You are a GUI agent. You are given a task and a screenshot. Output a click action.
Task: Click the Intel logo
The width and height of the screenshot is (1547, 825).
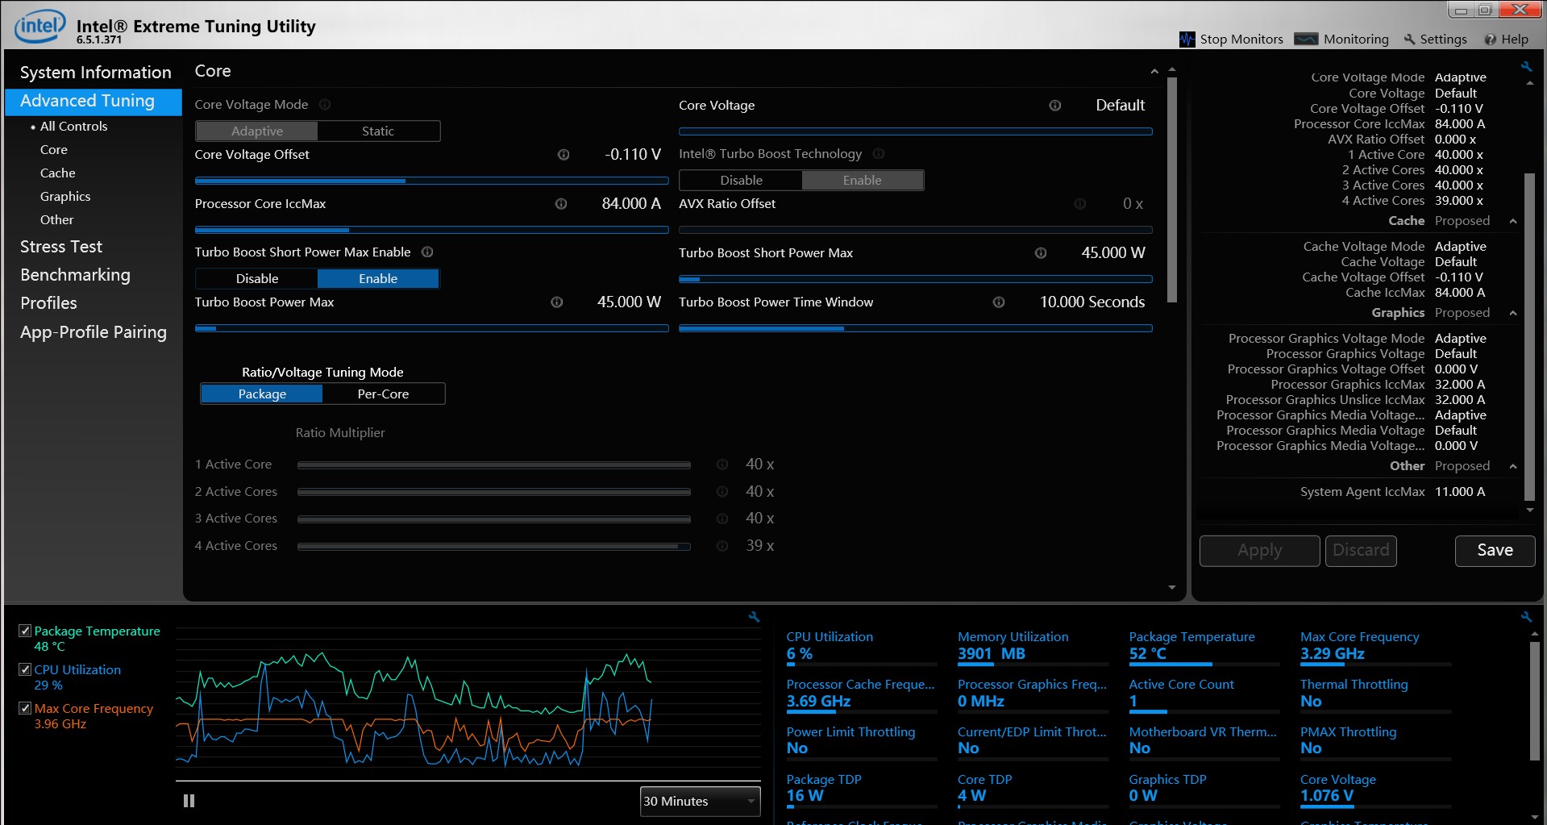point(40,26)
